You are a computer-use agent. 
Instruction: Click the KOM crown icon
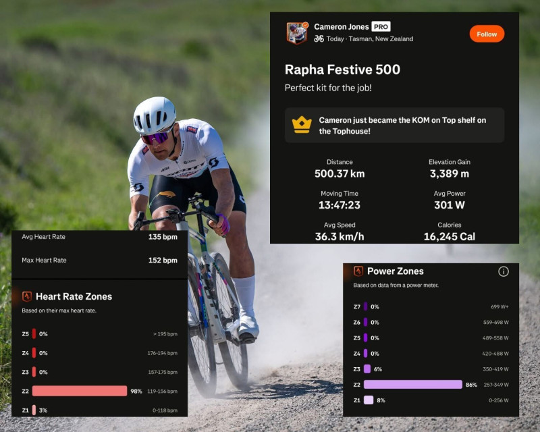click(x=301, y=125)
